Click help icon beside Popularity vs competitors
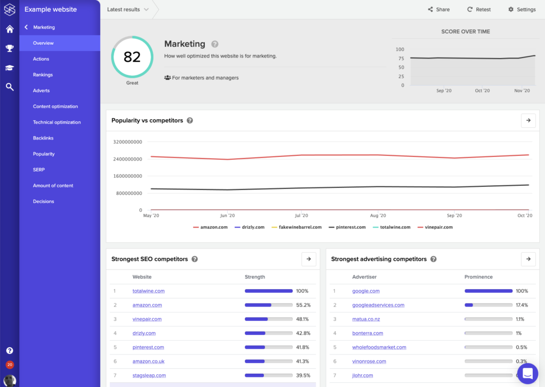The height and width of the screenshot is (387, 545). (190, 120)
